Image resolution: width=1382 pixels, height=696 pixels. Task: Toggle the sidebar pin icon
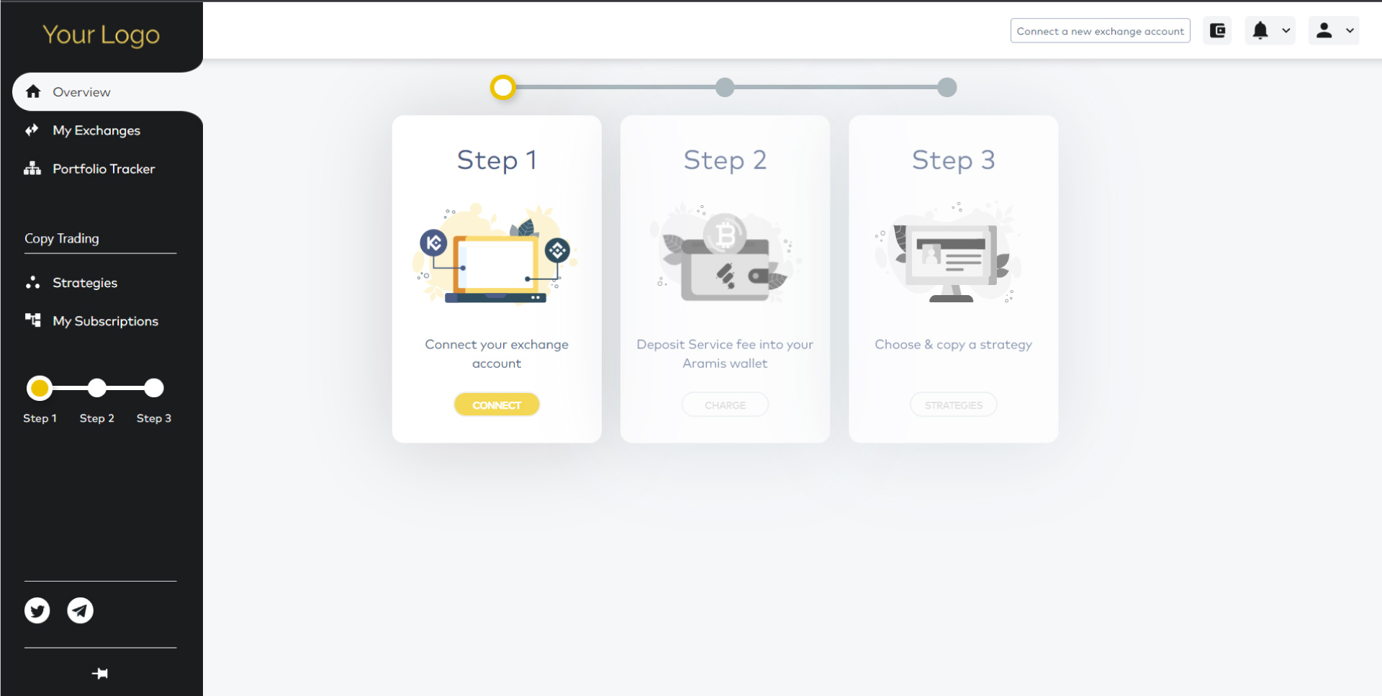click(100, 674)
